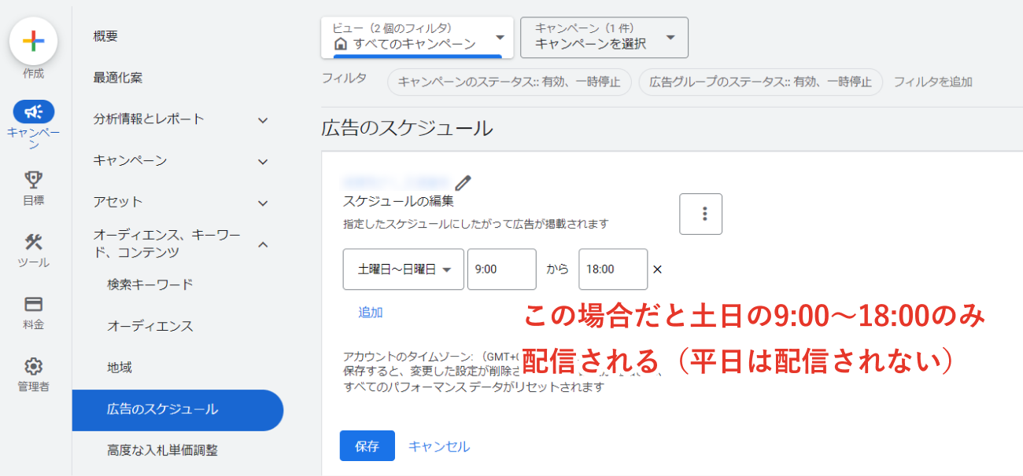
Task: Expand the キャンペーン menu section
Action: point(182,161)
